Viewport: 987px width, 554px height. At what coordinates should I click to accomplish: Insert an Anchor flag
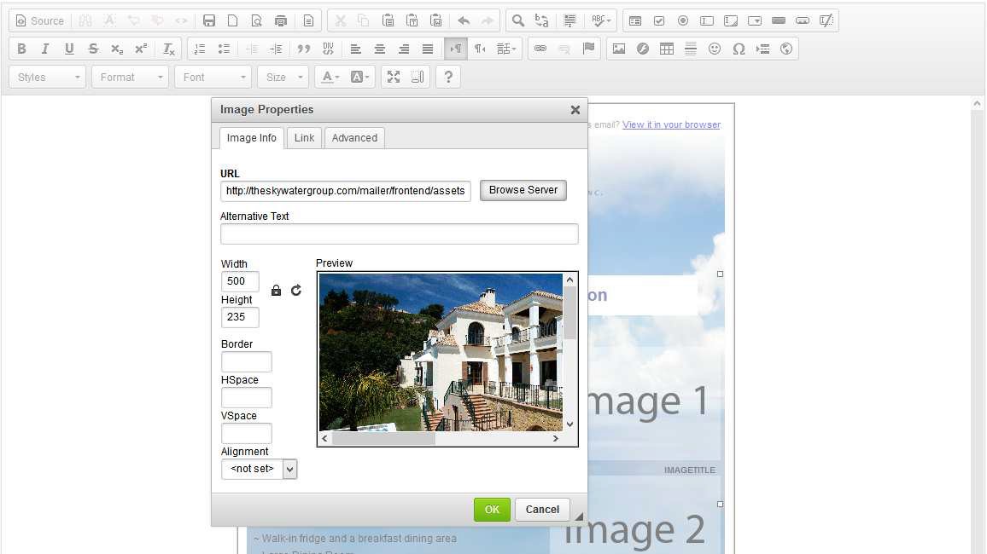[x=588, y=49]
